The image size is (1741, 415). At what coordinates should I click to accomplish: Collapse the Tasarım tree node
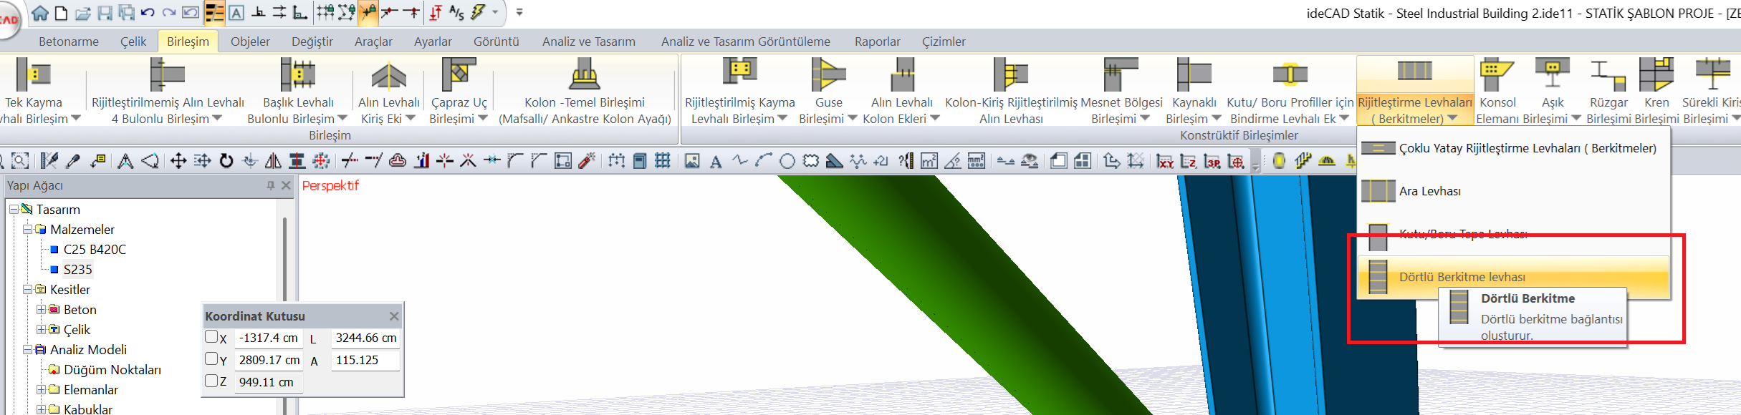point(14,209)
